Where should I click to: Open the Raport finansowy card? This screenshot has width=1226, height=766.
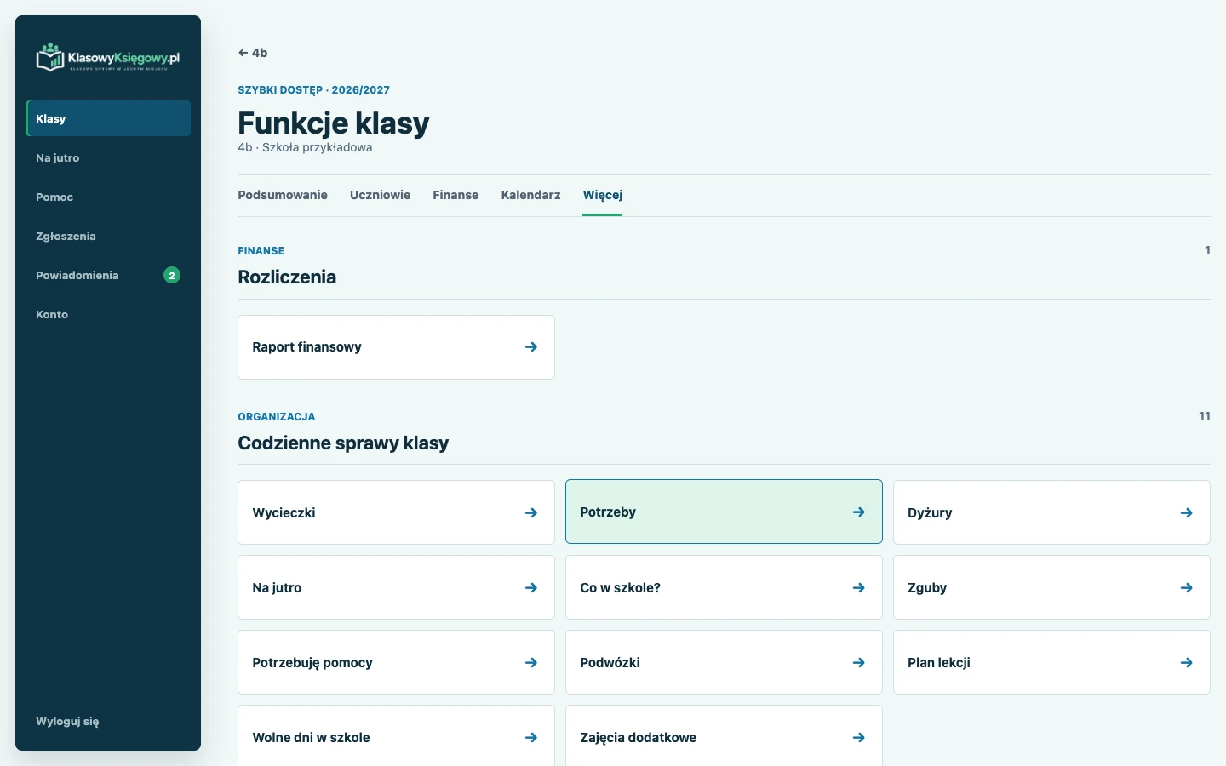[396, 347]
